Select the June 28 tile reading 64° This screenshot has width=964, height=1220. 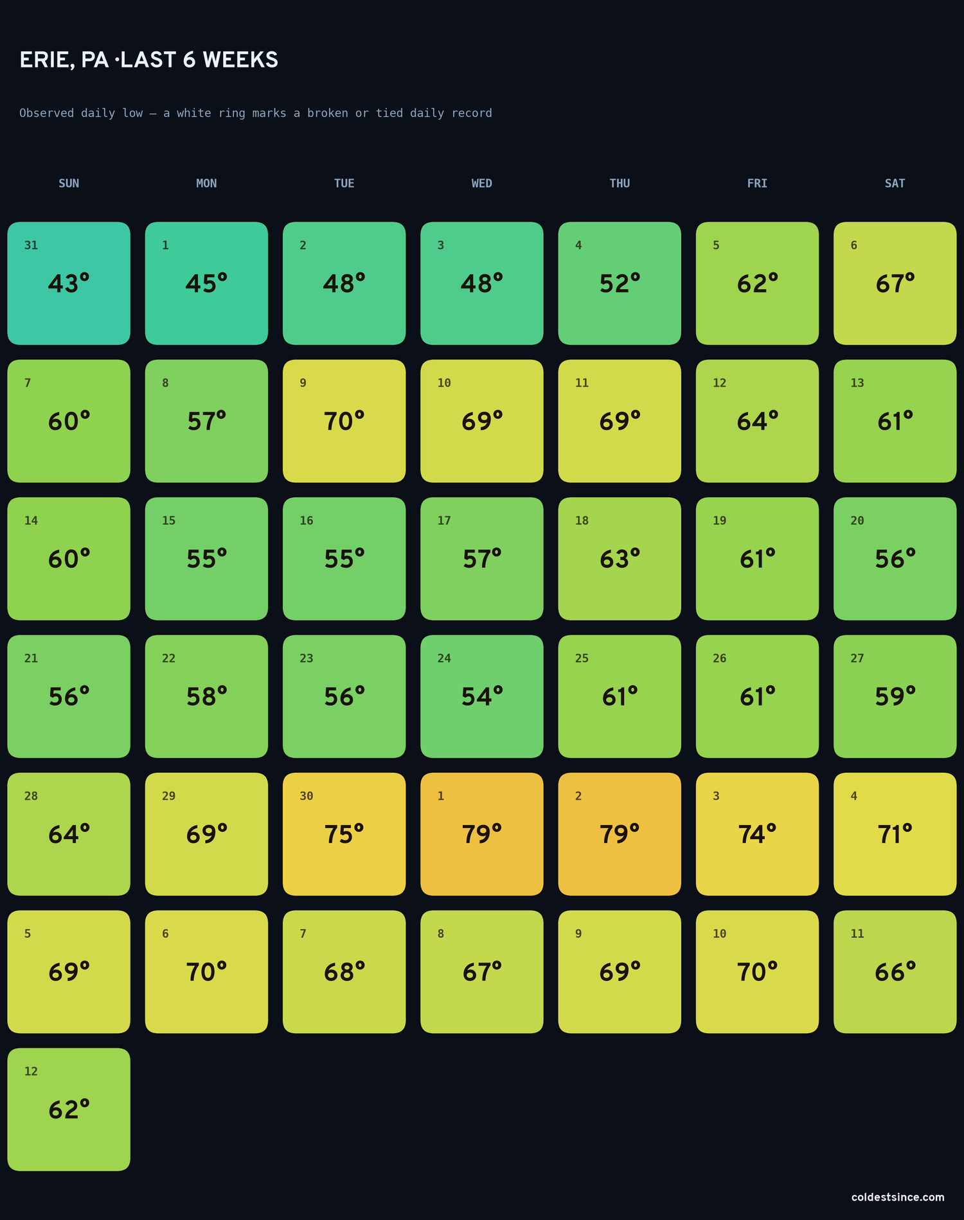(x=69, y=834)
